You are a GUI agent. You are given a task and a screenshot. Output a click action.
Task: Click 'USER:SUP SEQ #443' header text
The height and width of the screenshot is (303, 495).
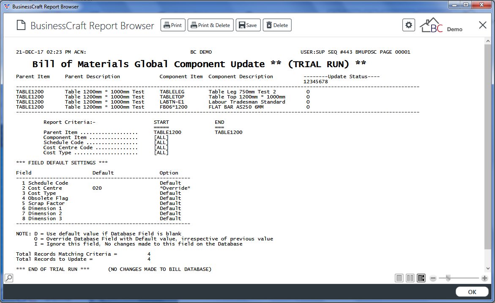(x=326, y=52)
